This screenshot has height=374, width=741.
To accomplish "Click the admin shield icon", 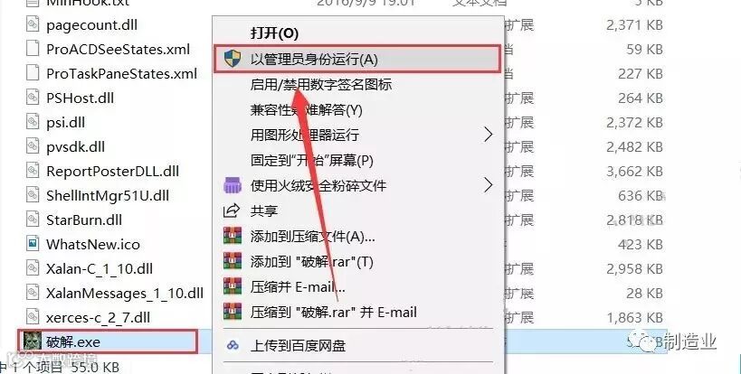I will (232, 59).
